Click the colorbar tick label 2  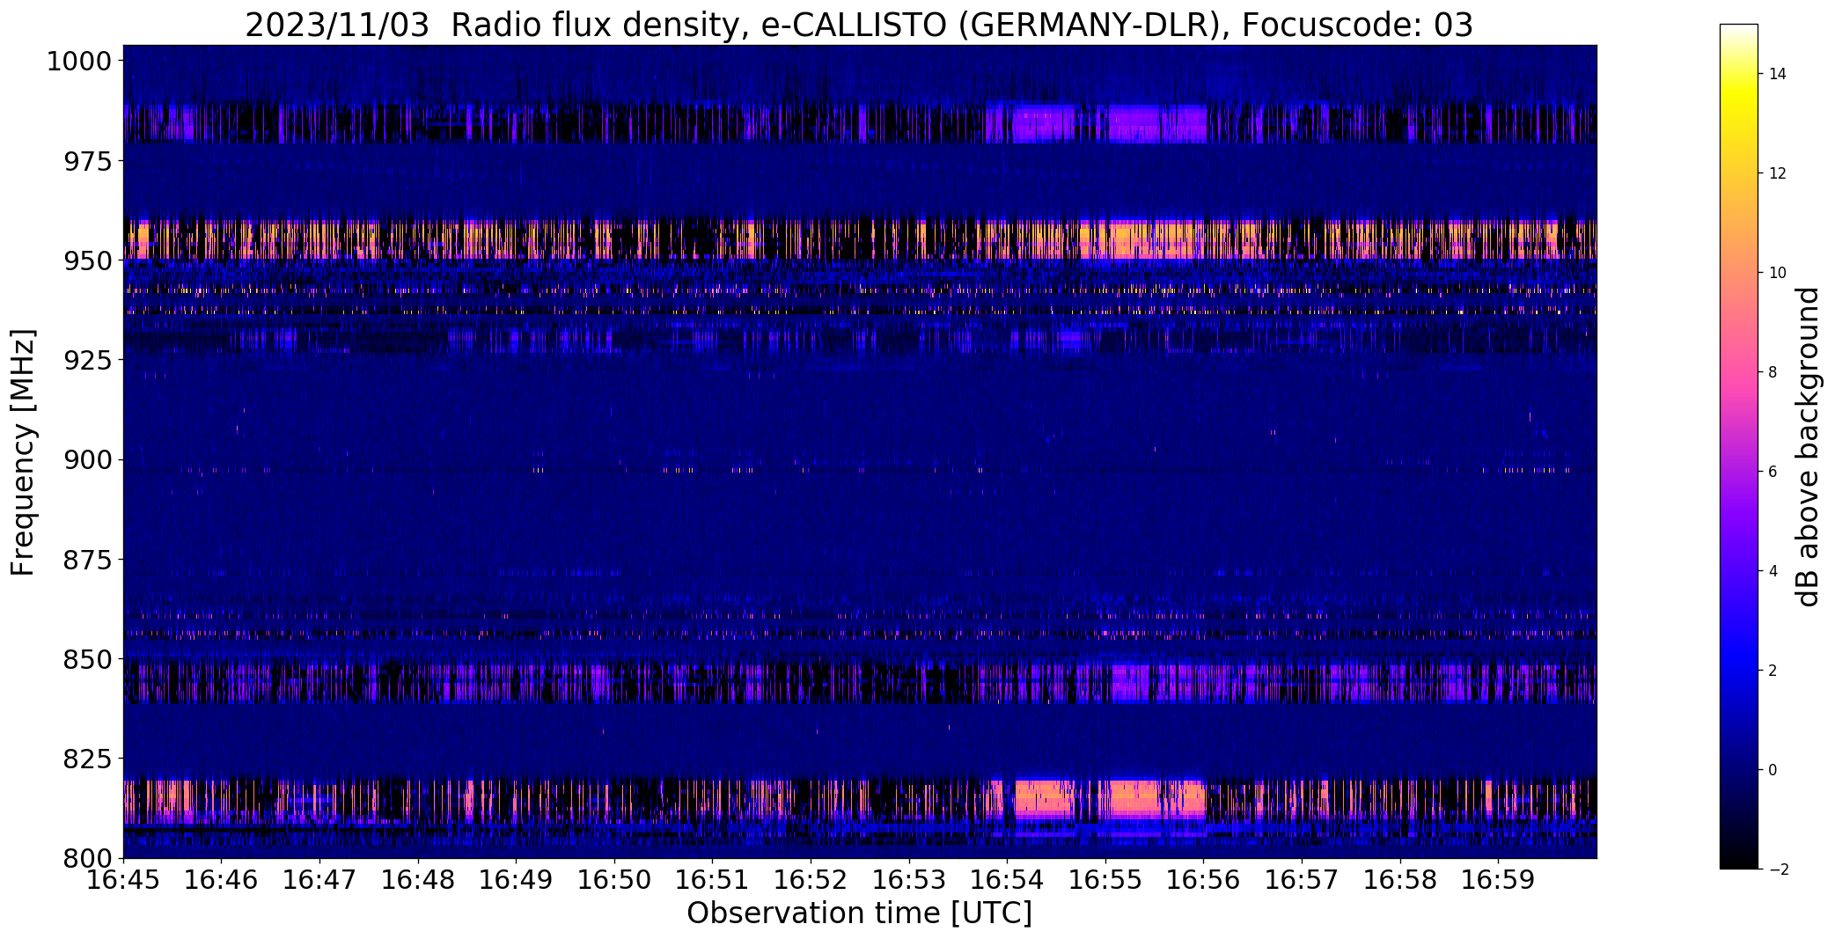click(x=1773, y=671)
